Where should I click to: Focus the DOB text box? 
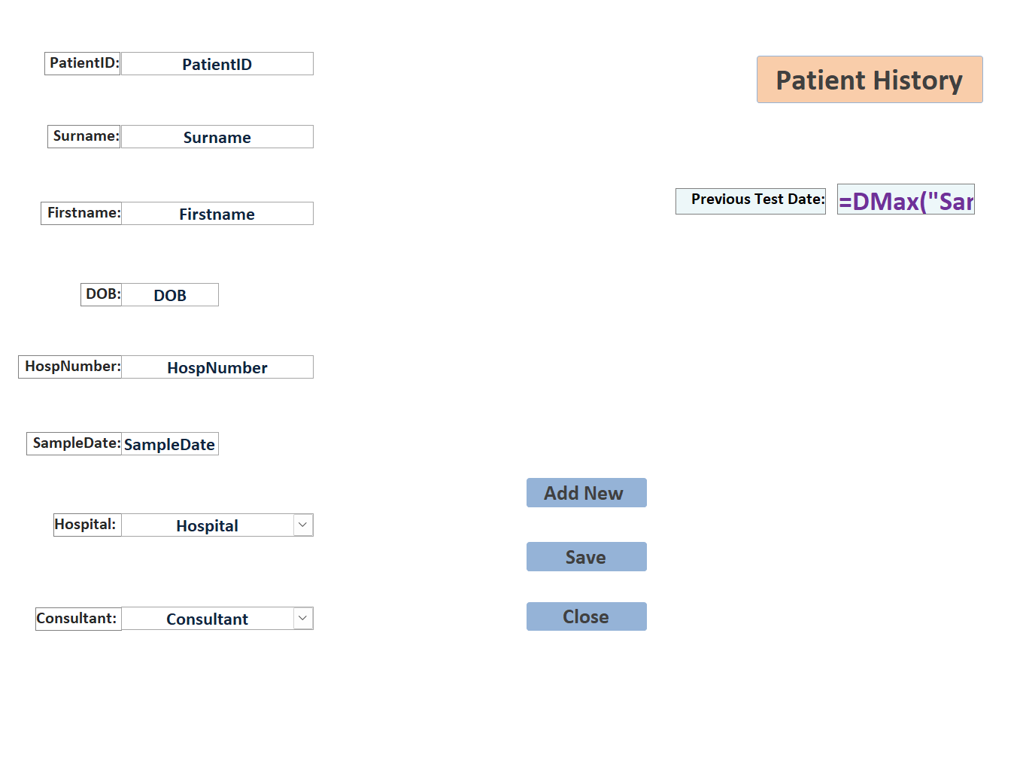[x=170, y=295]
